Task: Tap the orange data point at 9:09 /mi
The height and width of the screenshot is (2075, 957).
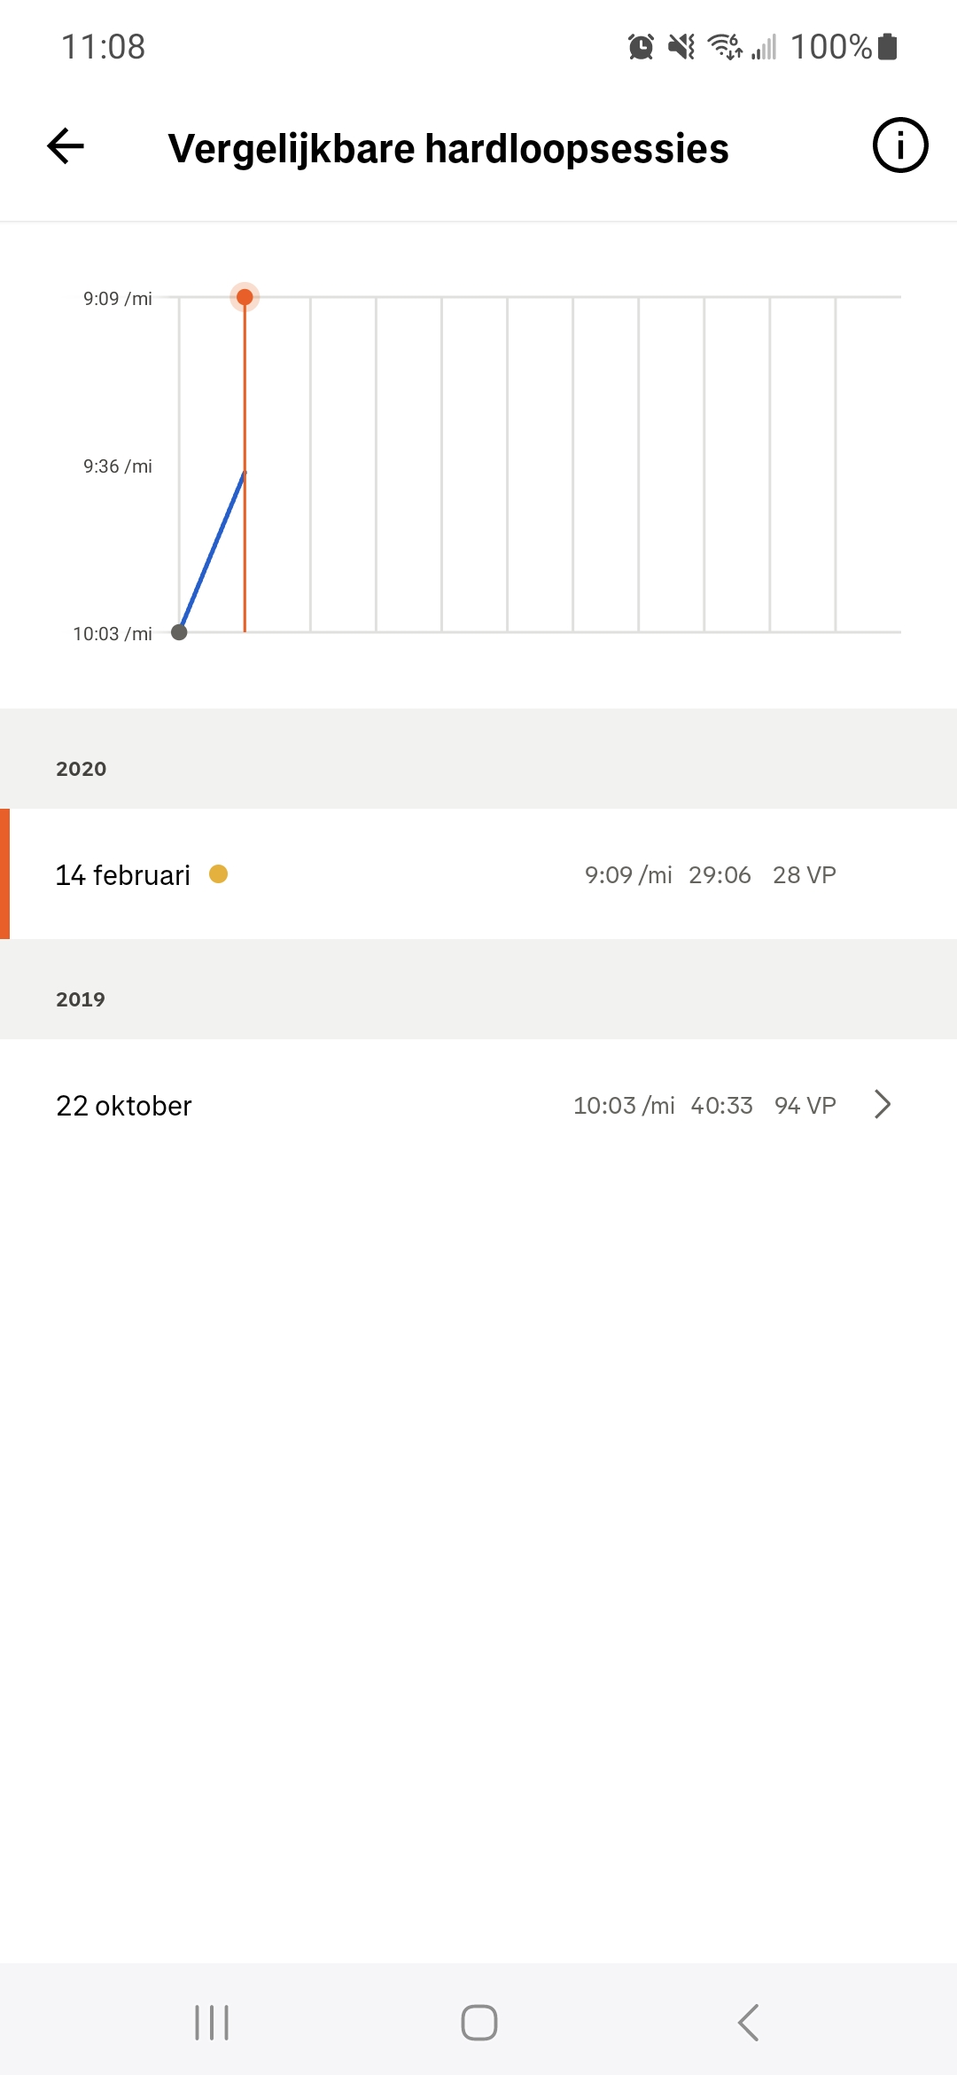Action: pos(245,297)
